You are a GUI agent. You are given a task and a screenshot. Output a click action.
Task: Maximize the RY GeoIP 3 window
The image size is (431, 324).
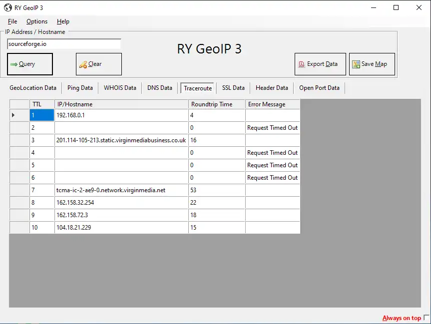click(396, 7)
